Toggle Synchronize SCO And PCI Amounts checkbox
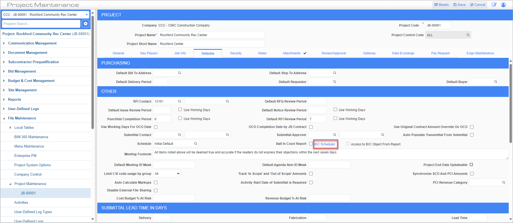Viewport: 513px width, 223px height. coord(472,174)
